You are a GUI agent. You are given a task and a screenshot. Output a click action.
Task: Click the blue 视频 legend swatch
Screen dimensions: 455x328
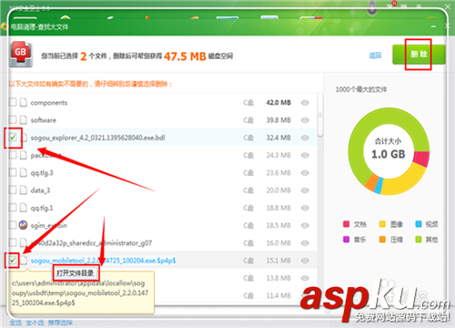click(x=419, y=224)
